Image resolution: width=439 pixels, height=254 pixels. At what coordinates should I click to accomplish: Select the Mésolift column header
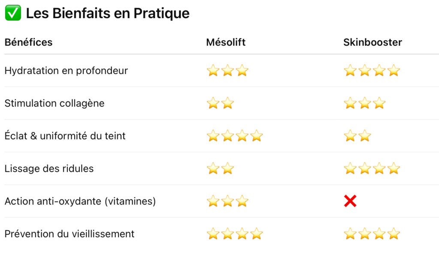(x=226, y=42)
